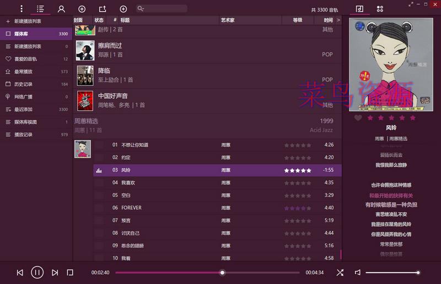Screen dimensions: 441x284
Task: Select track 06 FOREVER
Action: [x=217, y=208]
